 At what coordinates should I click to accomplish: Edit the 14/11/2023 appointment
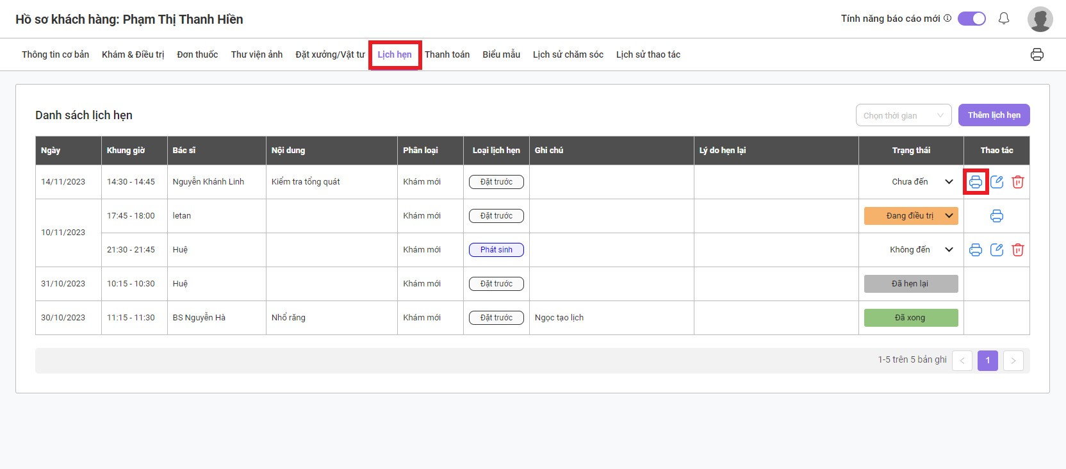point(997,182)
